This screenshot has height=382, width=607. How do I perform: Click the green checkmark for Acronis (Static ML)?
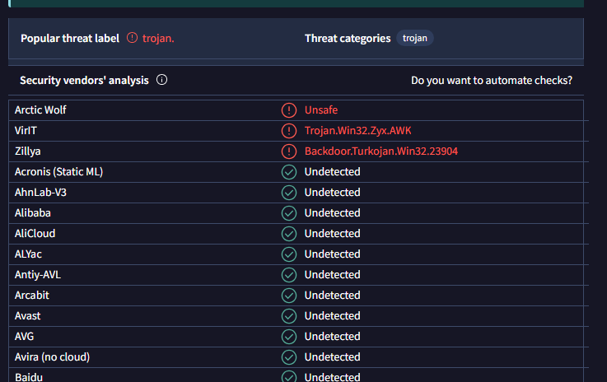289,172
